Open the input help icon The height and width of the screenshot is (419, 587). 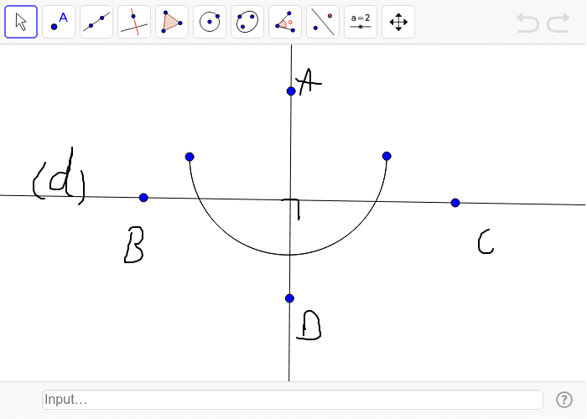[564, 400]
